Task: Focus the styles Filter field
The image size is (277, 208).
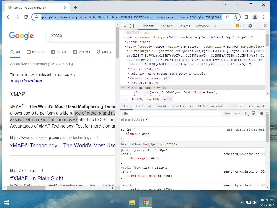Action: coord(171,113)
